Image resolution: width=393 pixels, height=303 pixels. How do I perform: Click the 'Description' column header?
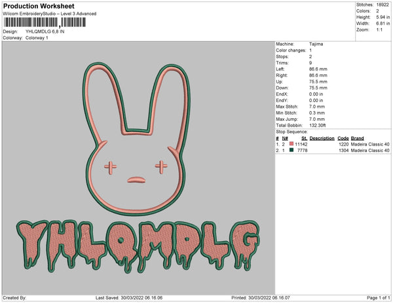[x=322, y=138]
